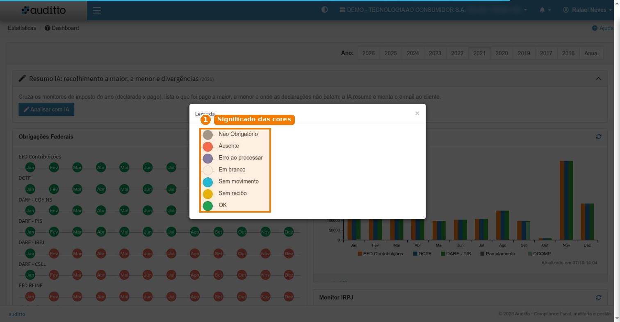Open the DEMO company selector dropdown
Viewport: 620px width, 322px height.
(x=433, y=10)
